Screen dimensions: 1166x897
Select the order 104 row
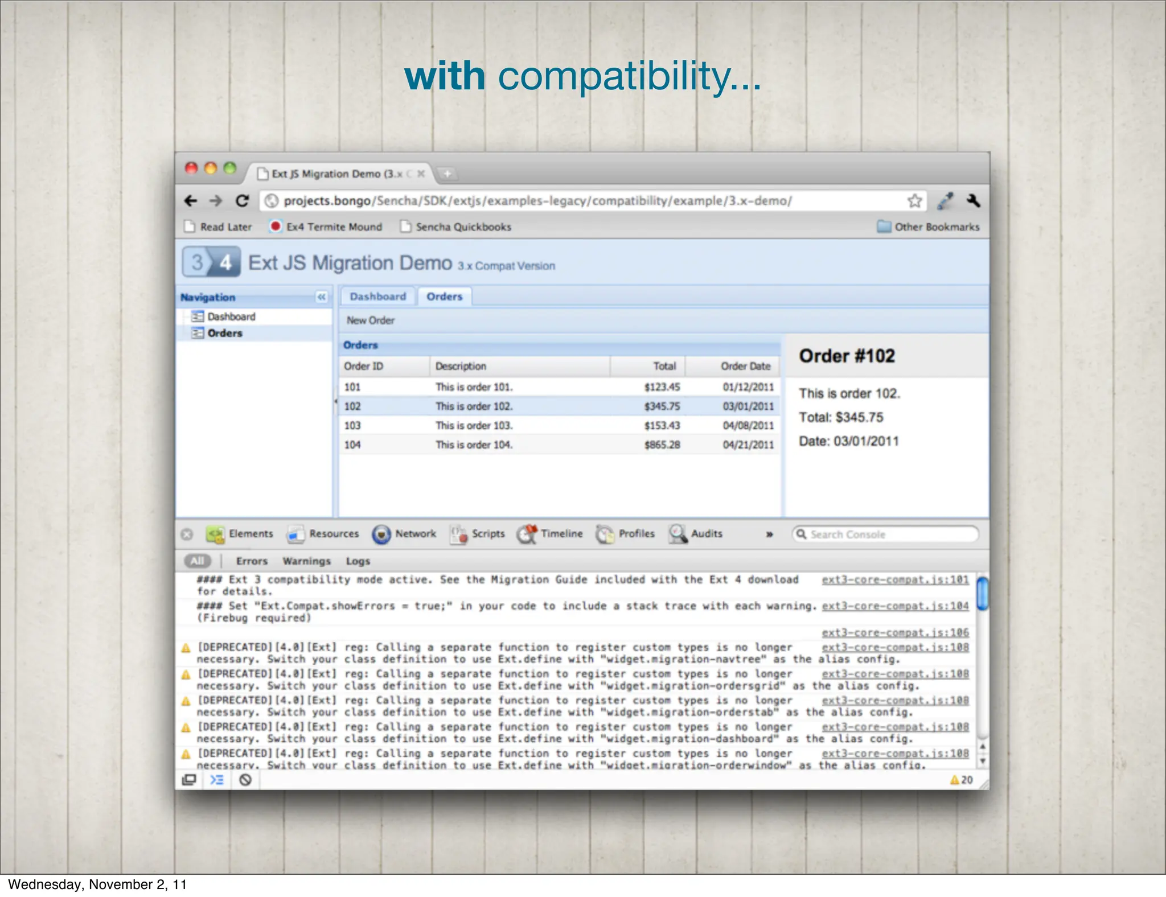pos(560,445)
